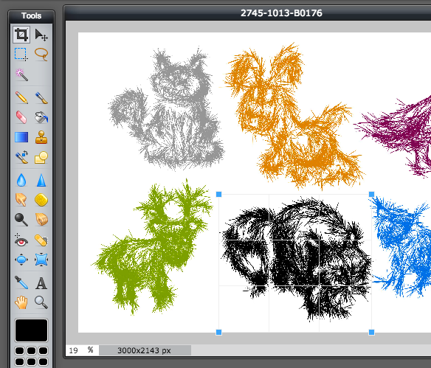The height and width of the screenshot is (368, 431).
Task: Select the Type text tool
Action: click(x=41, y=283)
